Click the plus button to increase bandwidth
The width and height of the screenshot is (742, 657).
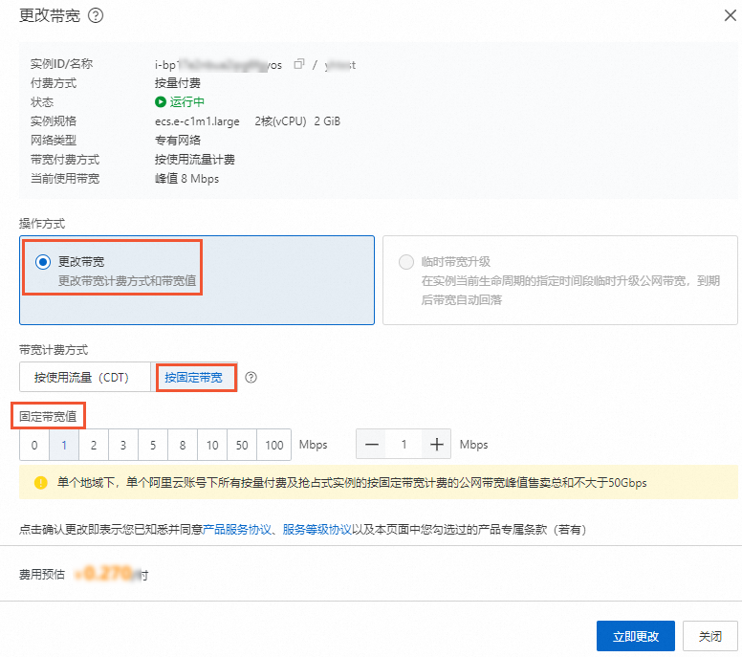click(437, 445)
